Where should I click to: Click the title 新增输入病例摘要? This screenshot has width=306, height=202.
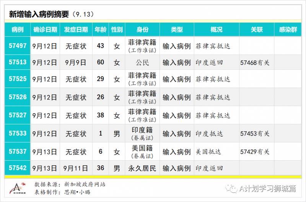pyautogui.click(x=39, y=14)
